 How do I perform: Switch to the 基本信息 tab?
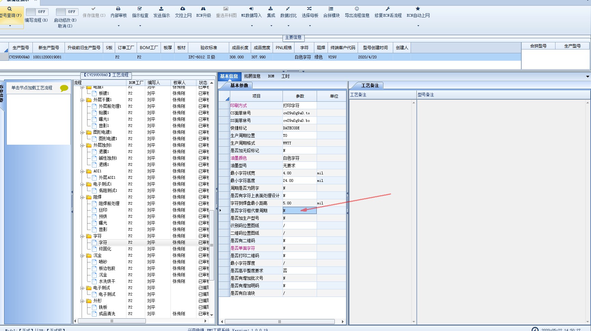[x=229, y=76]
